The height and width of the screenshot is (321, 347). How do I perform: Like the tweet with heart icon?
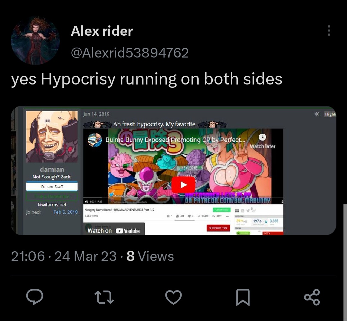[x=173, y=297]
